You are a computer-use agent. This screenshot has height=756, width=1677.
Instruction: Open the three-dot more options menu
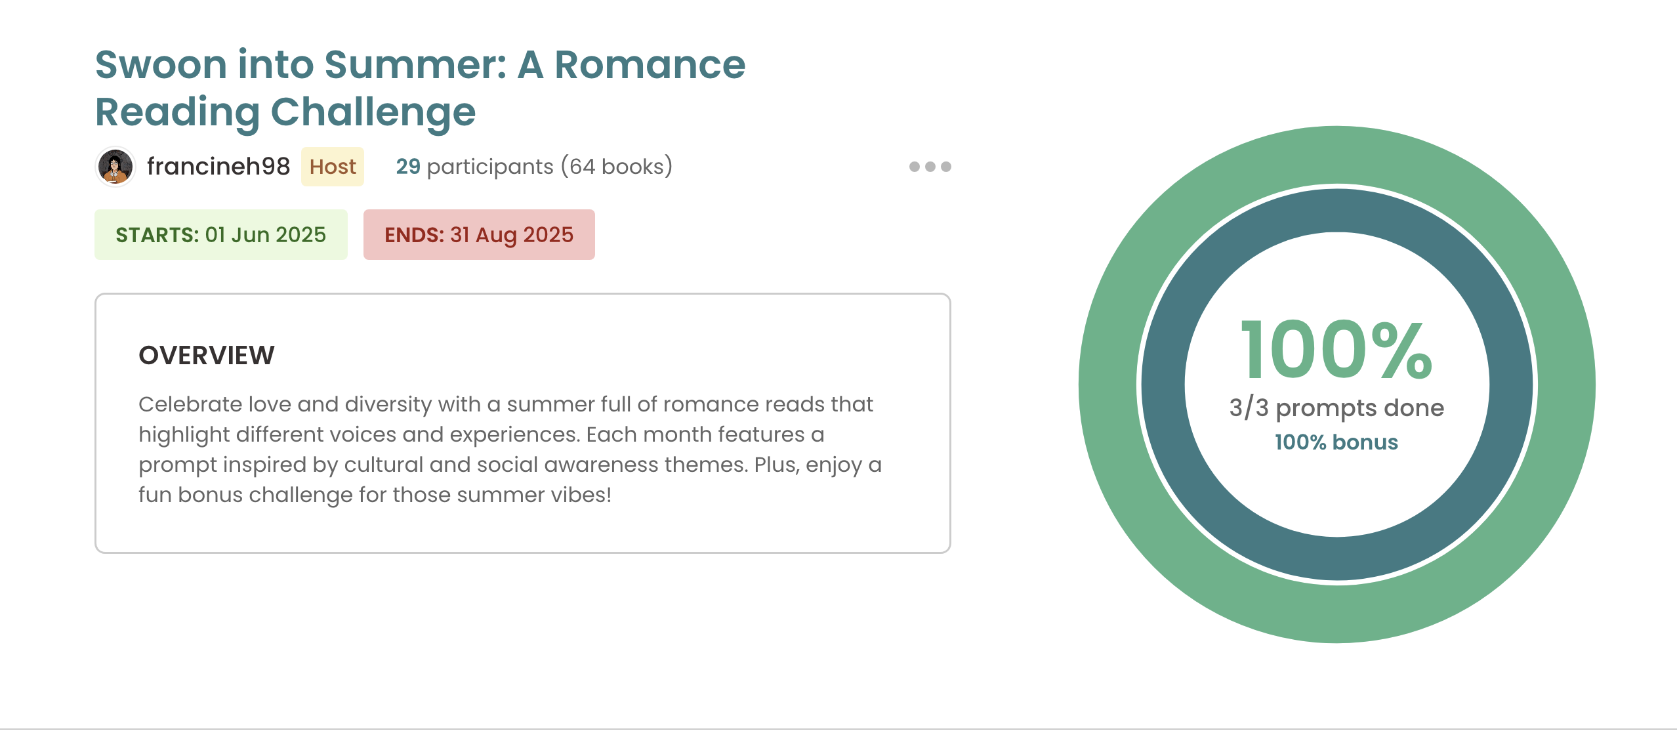tap(930, 167)
